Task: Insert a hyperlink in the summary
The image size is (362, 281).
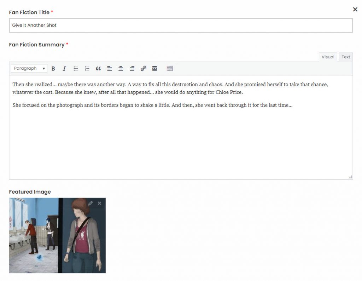Action: click(143, 68)
